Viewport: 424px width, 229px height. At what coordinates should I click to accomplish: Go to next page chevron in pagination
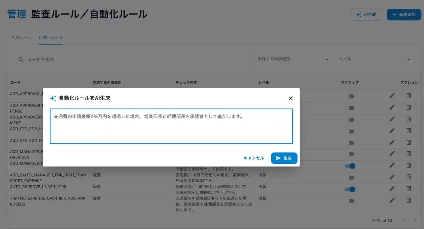415,220
